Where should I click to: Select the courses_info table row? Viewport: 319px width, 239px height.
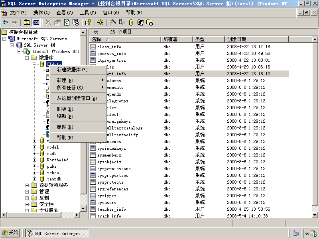(x=189, y=53)
